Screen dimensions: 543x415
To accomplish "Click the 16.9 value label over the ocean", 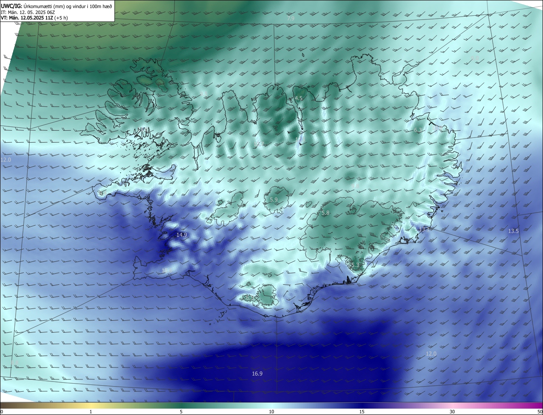I will click(257, 374).
